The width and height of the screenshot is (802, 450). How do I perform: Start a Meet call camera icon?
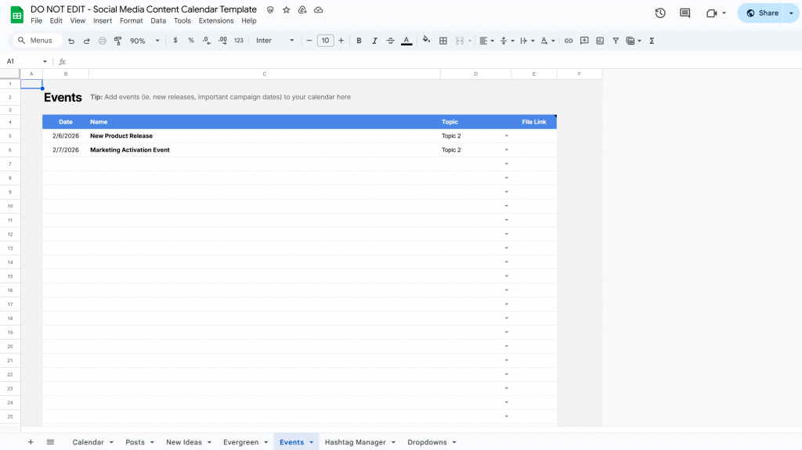[711, 13]
